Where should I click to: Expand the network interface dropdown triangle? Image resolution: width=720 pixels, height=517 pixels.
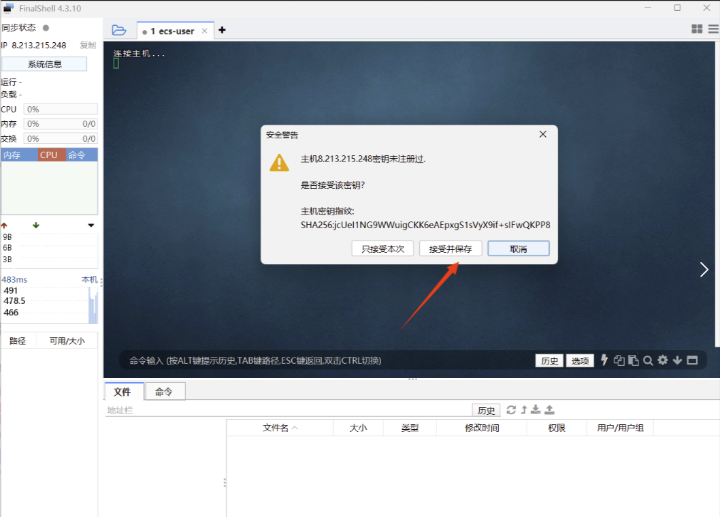coord(91,225)
